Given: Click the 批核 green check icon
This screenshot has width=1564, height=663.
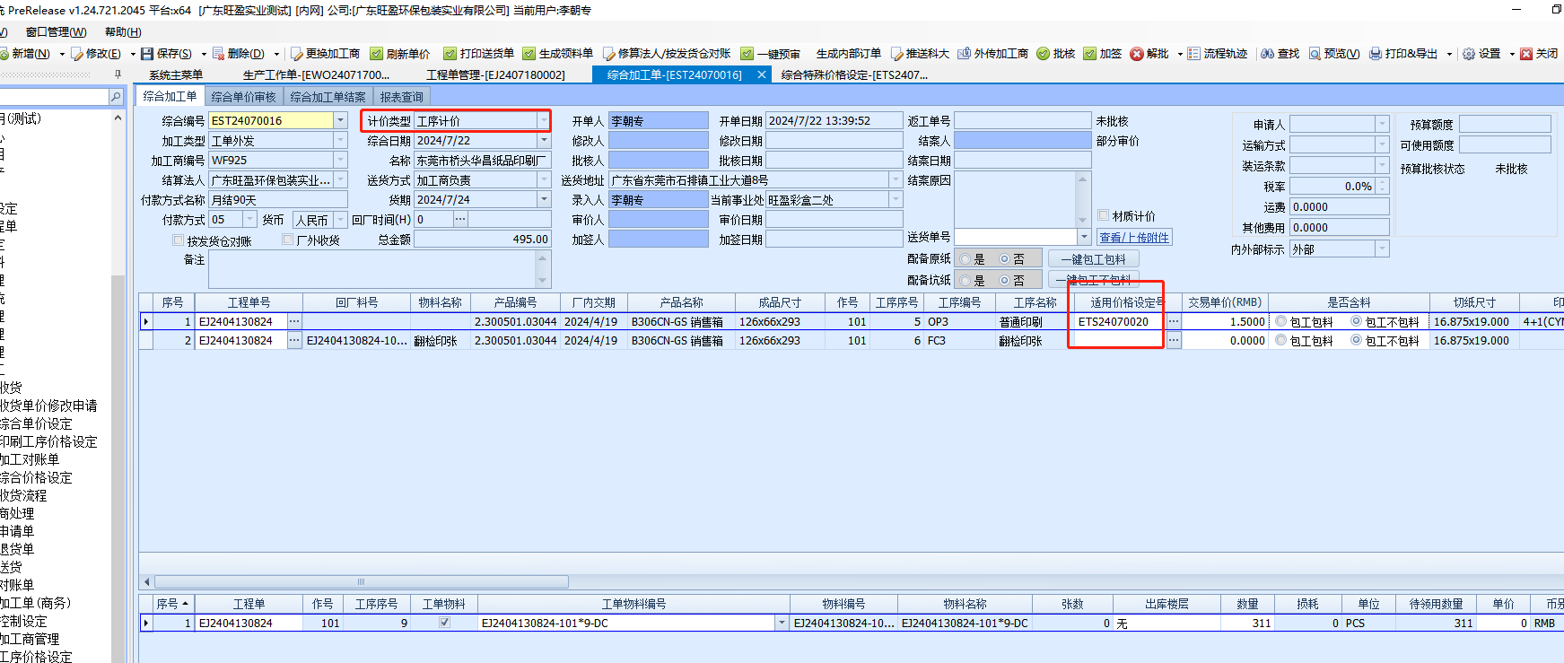Looking at the screenshot, I should click(x=1044, y=54).
